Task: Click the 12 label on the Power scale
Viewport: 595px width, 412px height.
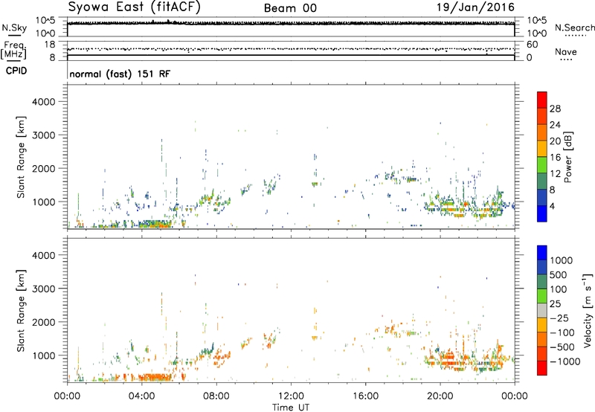Action: click(x=555, y=174)
